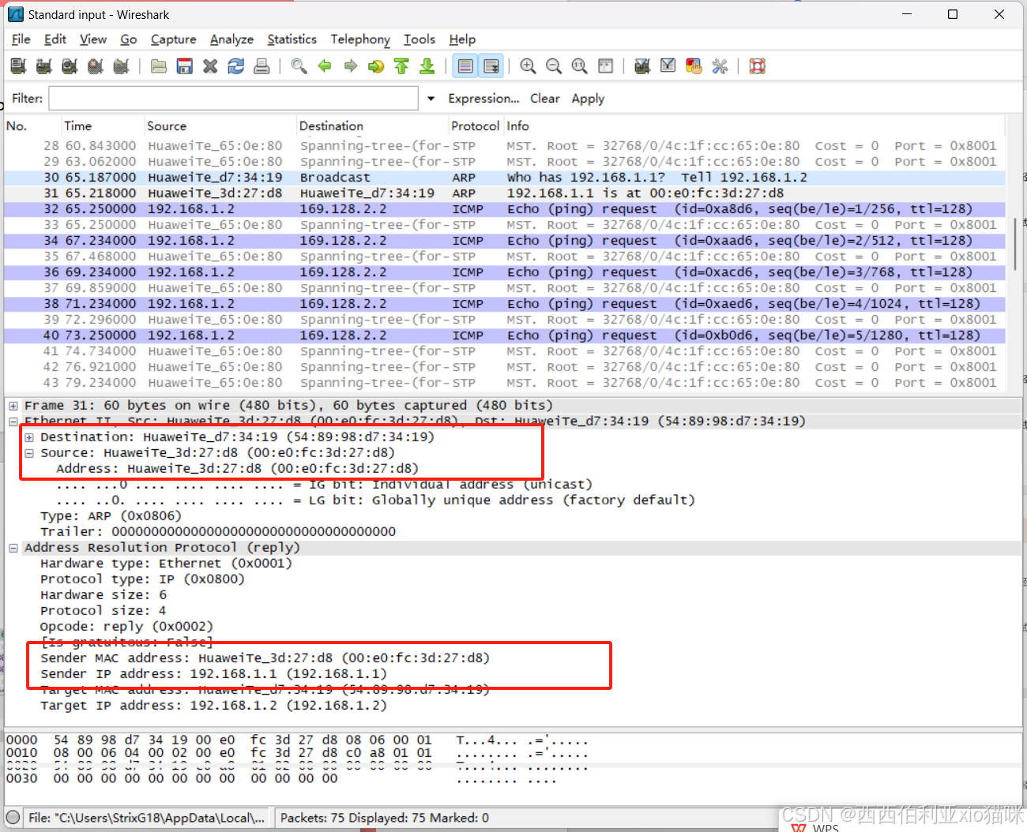Sort packets by Destination column header
The image size is (1027, 832).
tap(372, 126)
